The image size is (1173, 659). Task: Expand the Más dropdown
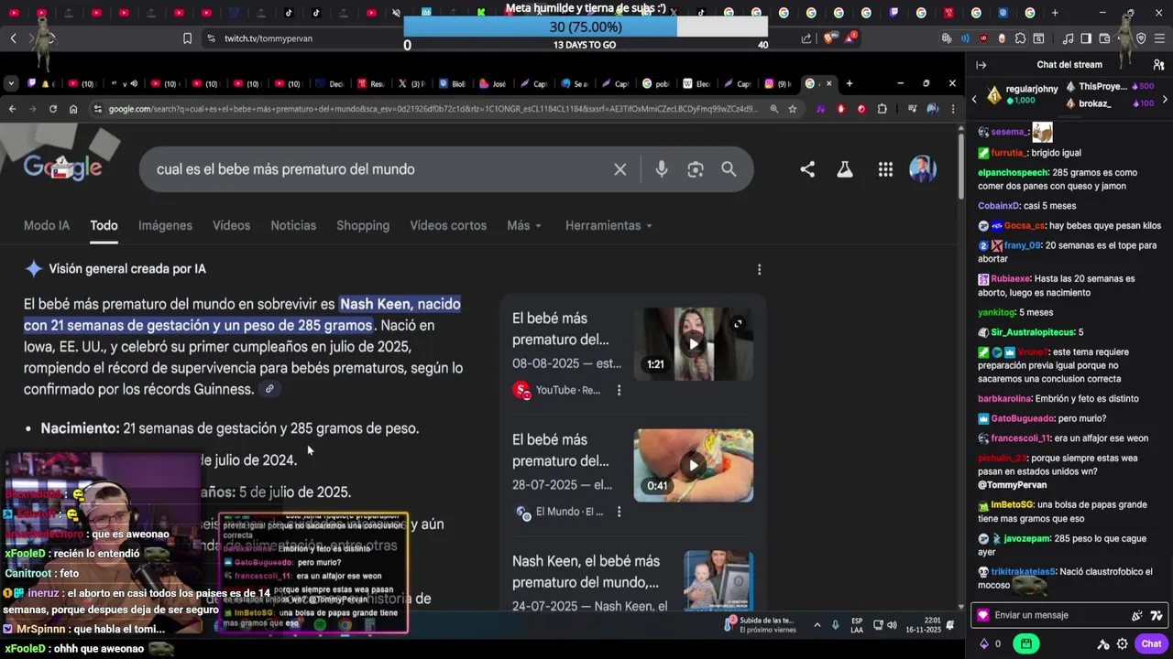(524, 225)
